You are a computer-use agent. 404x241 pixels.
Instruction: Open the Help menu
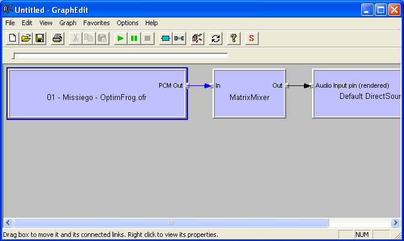[x=152, y=23]
